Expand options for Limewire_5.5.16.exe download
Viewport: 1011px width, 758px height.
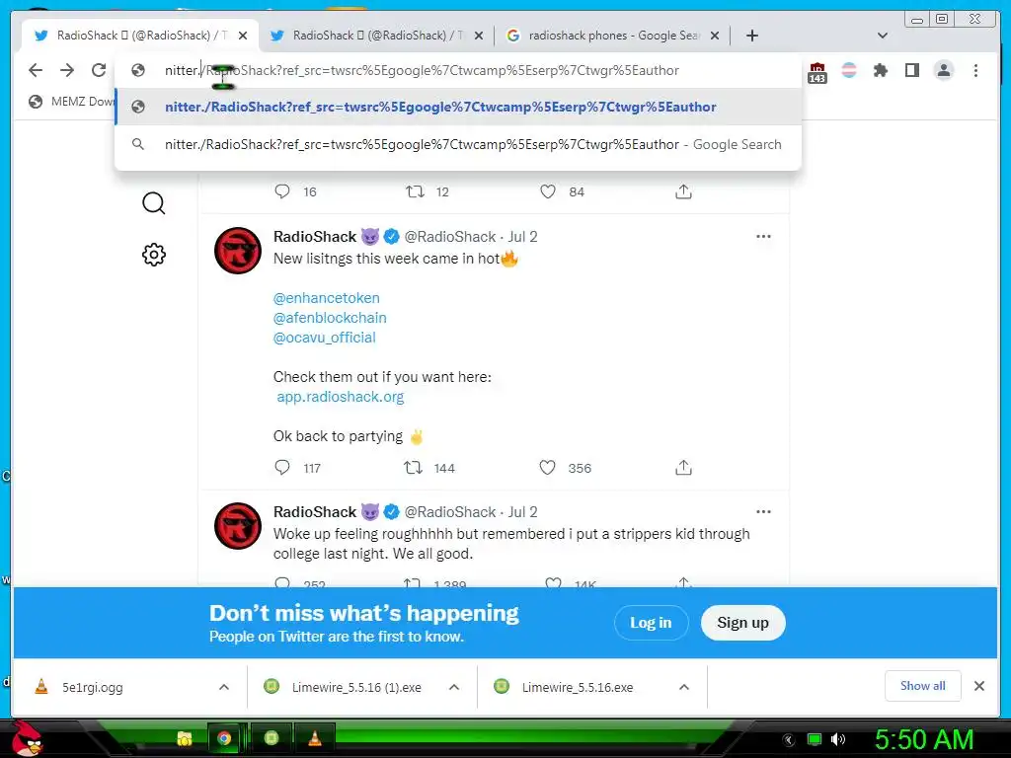pyautogui.click(x=684, y=687)
